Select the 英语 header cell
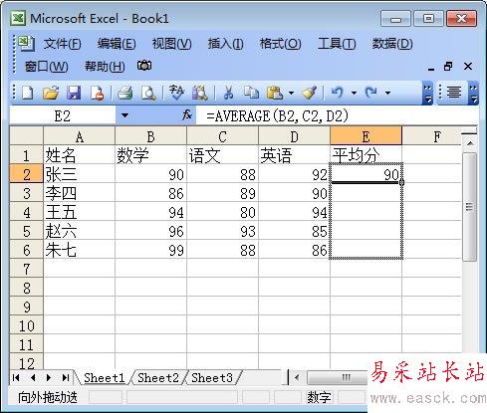Viewport: 487px width, 413px height. pyautogui.click(x=294, y=154)
